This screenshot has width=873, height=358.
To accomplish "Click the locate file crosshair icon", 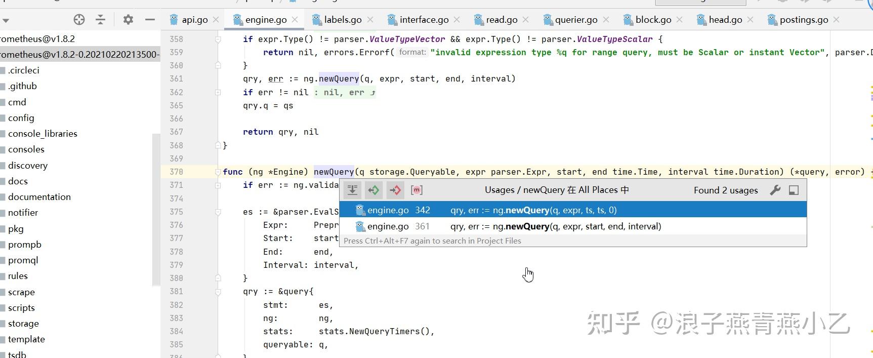I will pyautogui.click(x=79, y=20).
